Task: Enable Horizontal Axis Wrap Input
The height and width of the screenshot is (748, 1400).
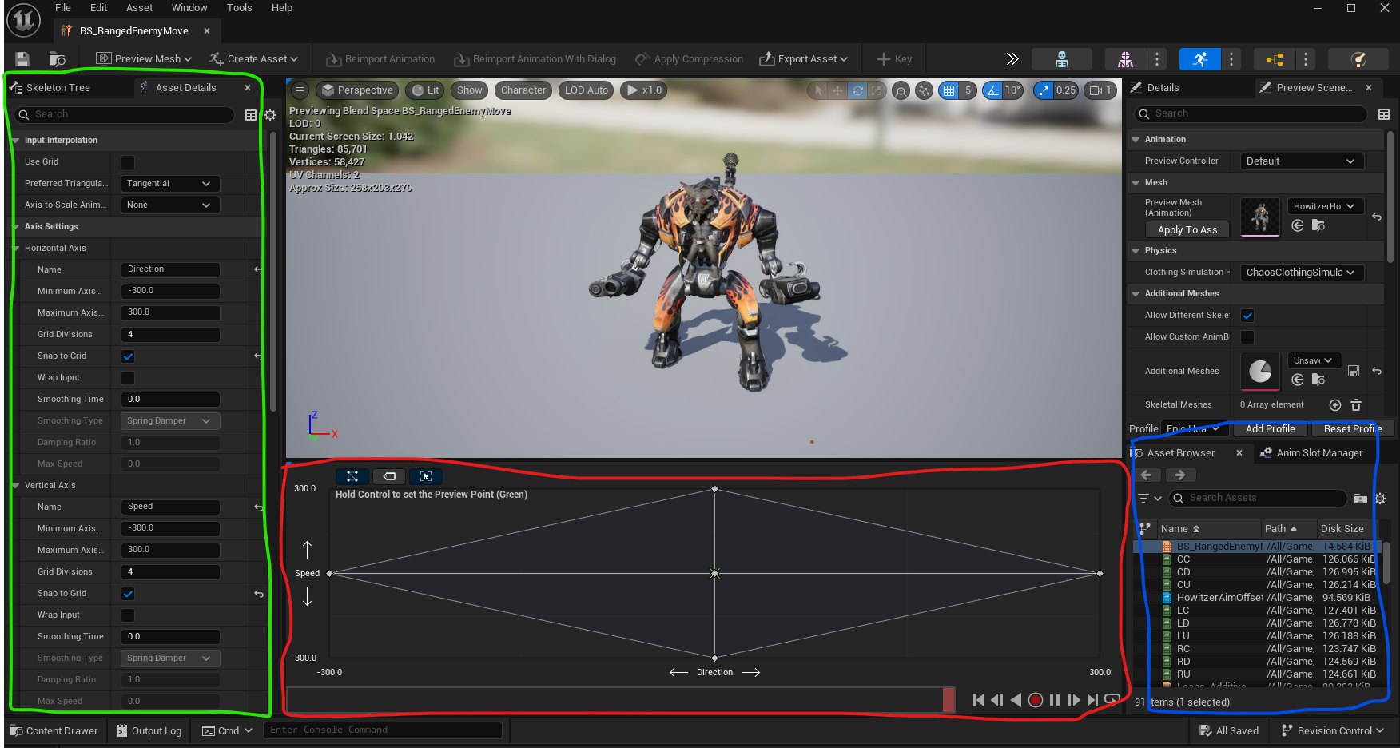Action: 128,378
